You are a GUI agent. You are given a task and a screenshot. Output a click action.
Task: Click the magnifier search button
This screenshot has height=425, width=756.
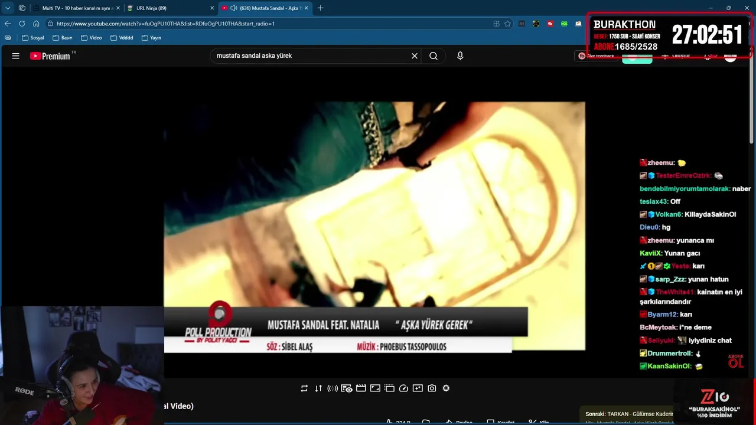coord(434,56)
